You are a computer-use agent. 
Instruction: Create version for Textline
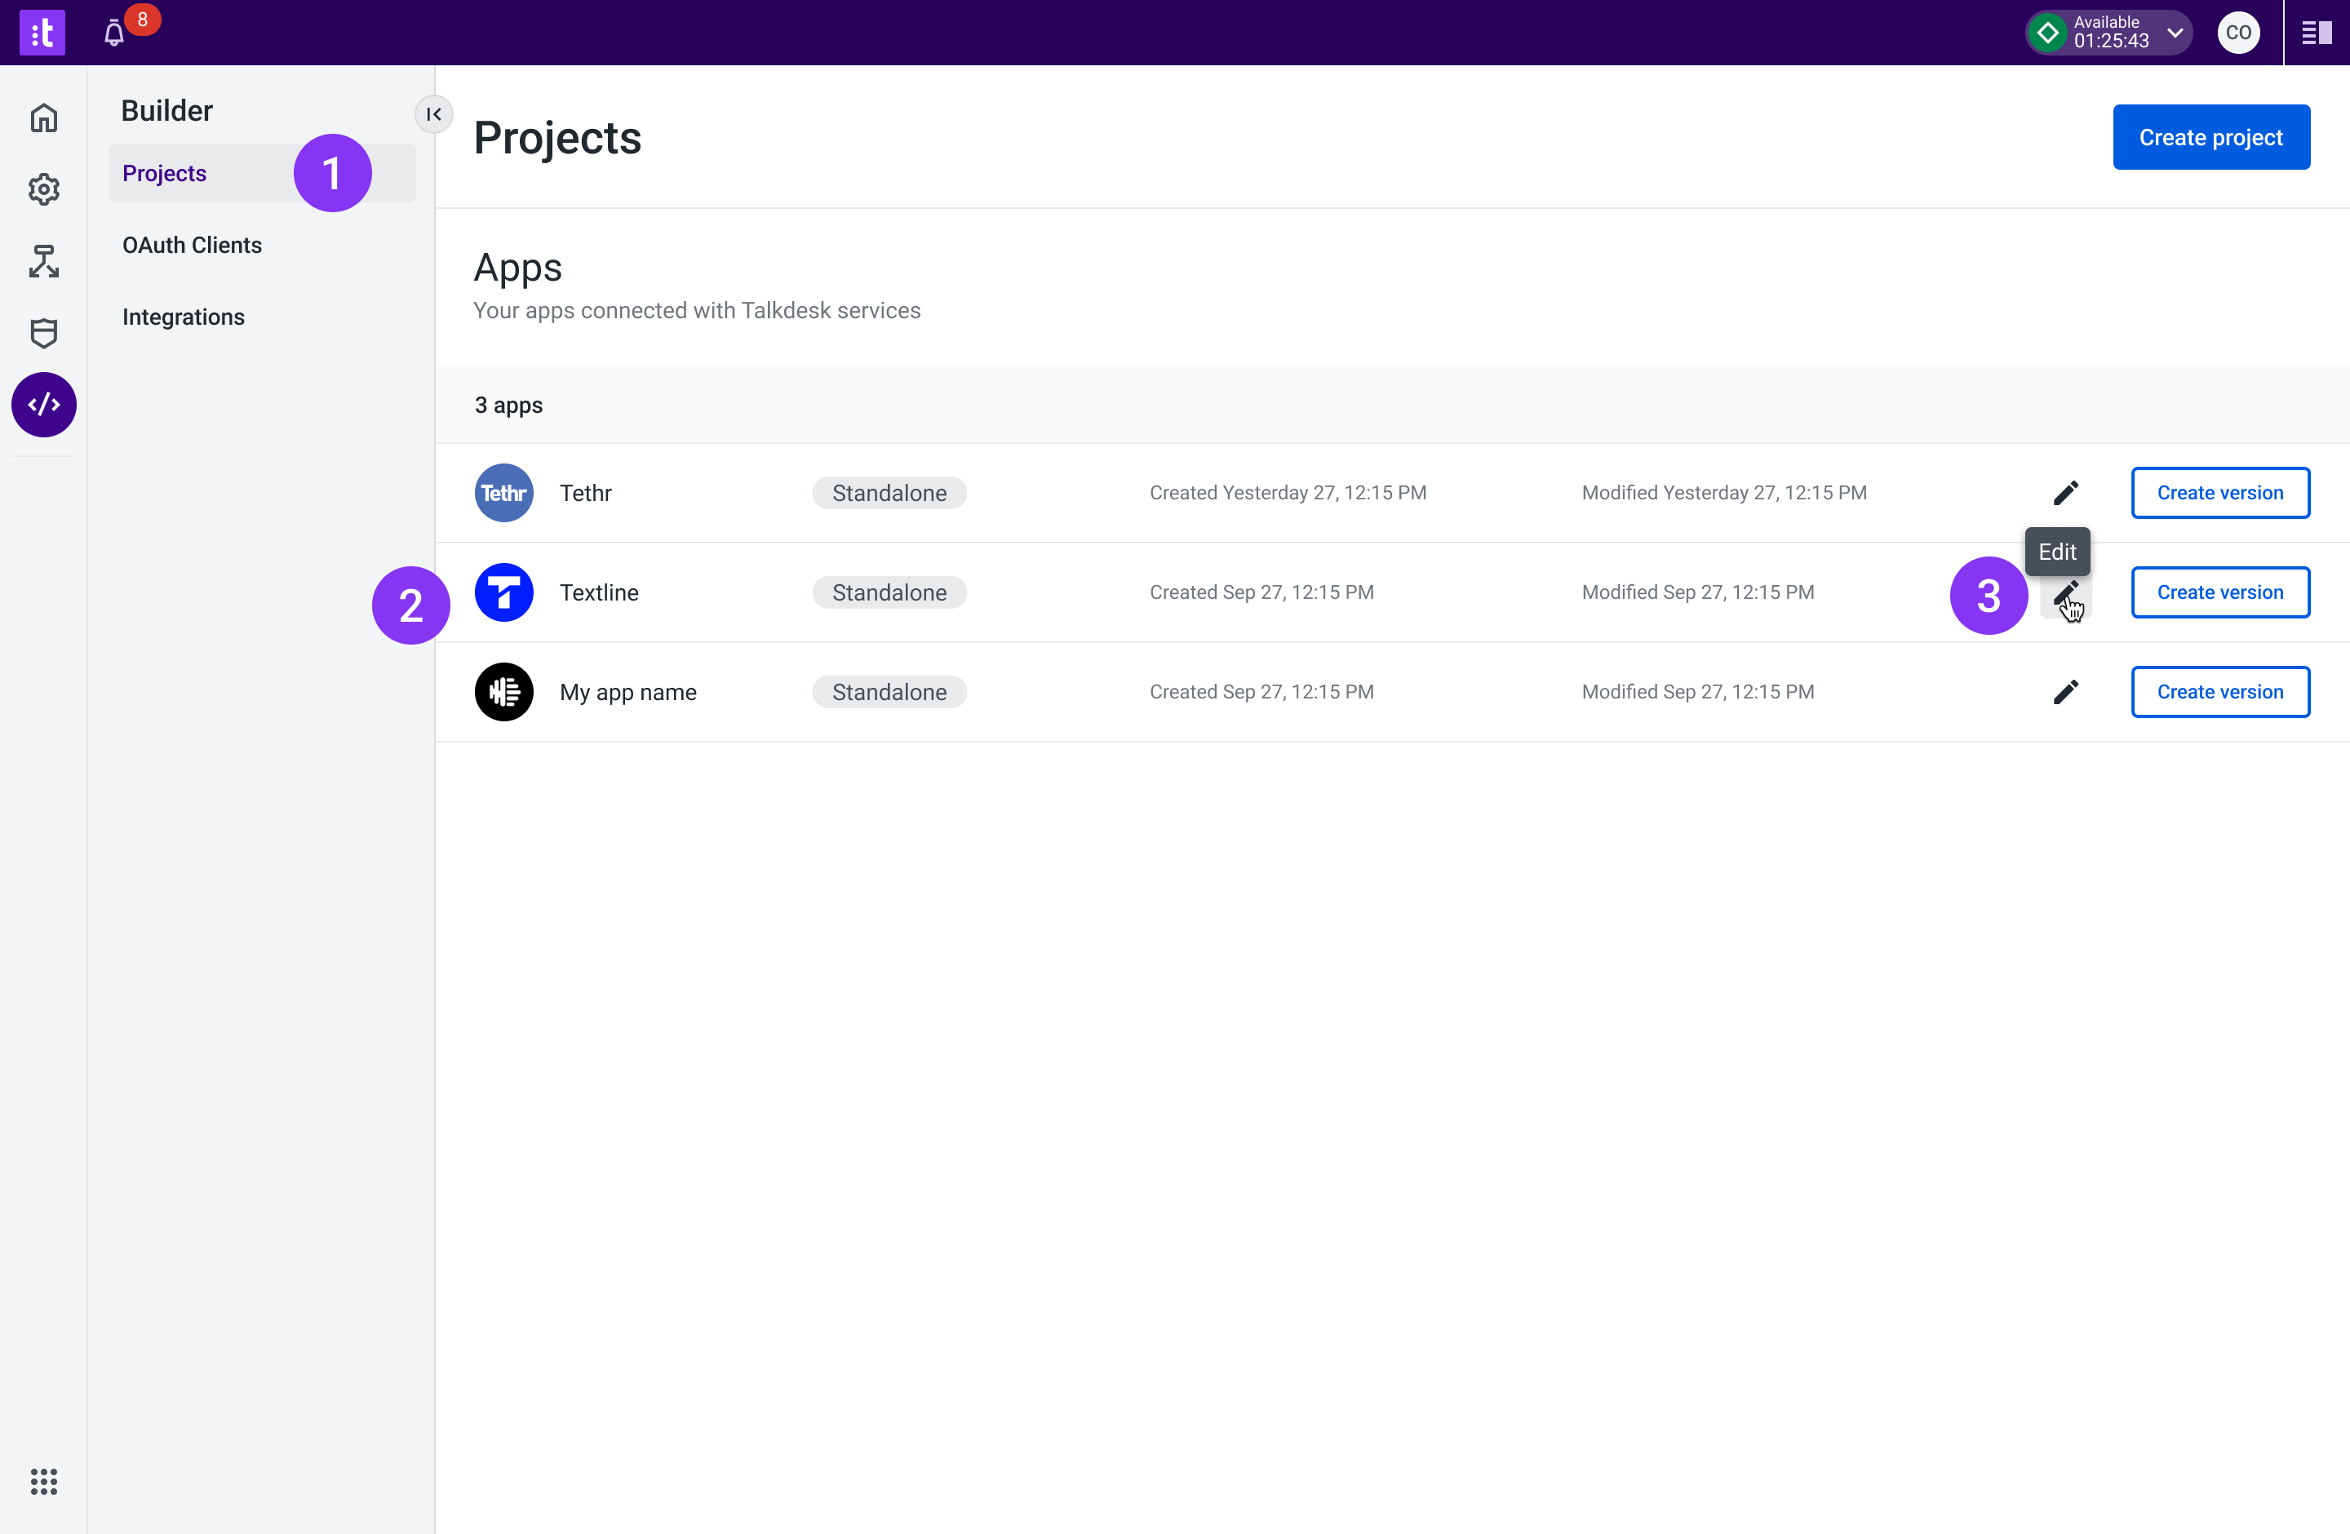pyautogui.click(x=2219, y=592)
